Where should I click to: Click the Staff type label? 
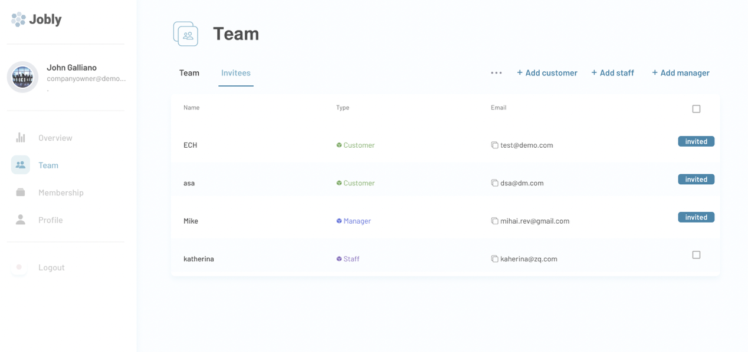pos(352,259)
